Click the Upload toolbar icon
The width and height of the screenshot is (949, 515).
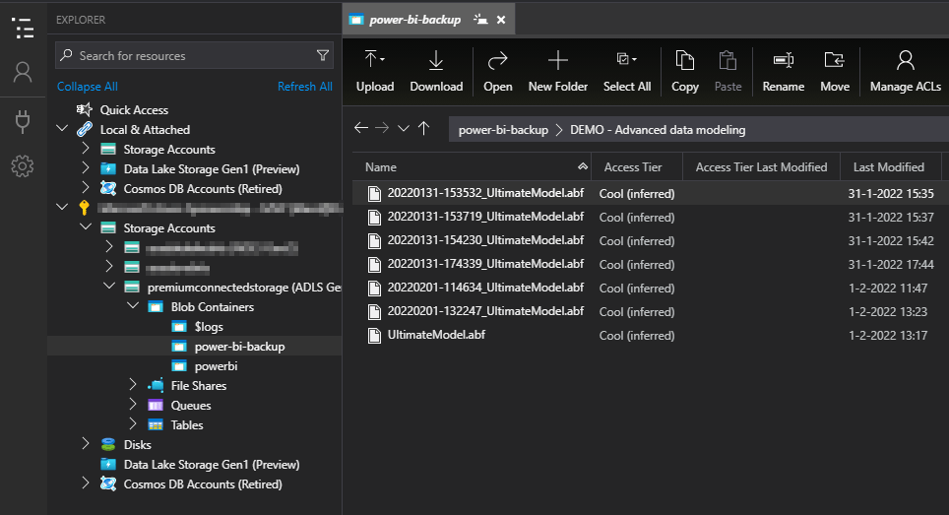tap(374, 71)
